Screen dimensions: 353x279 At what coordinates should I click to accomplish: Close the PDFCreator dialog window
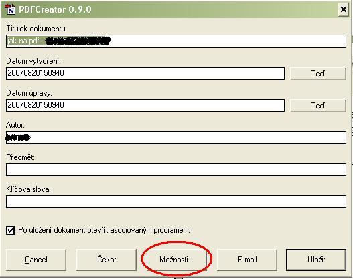(344, 9)
